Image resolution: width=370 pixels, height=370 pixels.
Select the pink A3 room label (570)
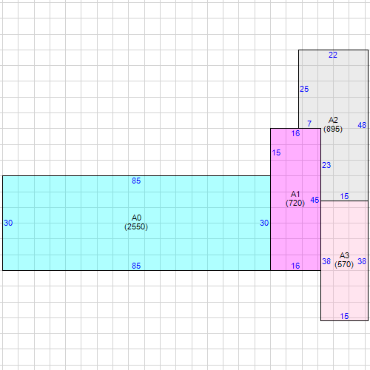click(x=344, y=260)
